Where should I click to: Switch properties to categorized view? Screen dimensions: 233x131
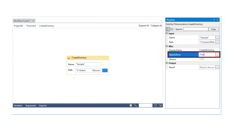(x=168, y=29)
